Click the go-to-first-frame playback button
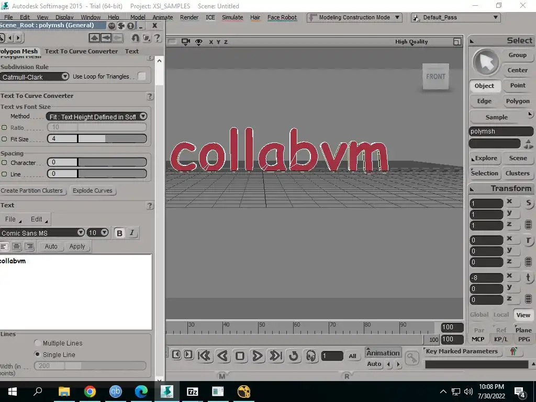Viewport: 536px width, 402px height. (x=205, y=356)
